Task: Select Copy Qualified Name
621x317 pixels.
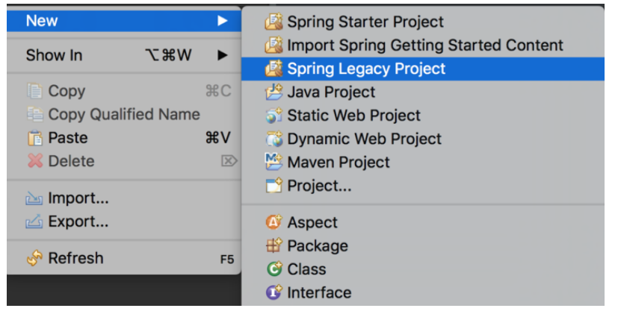Action: [123, 115]
